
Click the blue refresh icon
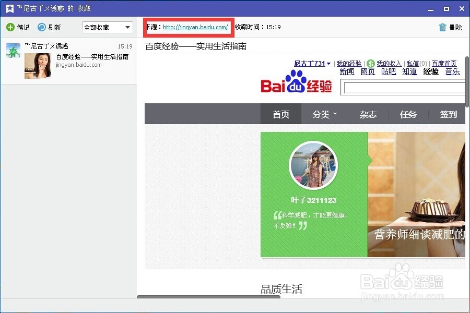42,27
